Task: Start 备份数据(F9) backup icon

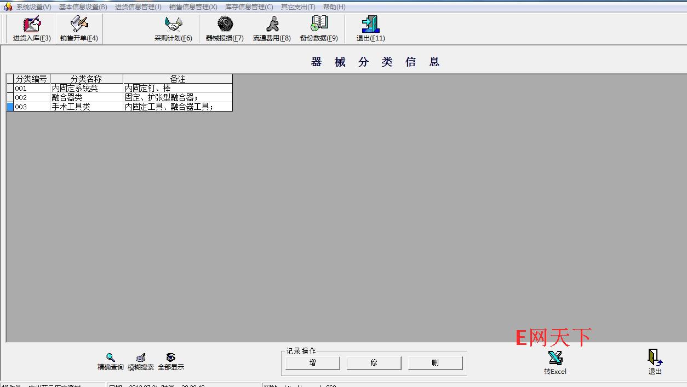Action: point(319,29)
